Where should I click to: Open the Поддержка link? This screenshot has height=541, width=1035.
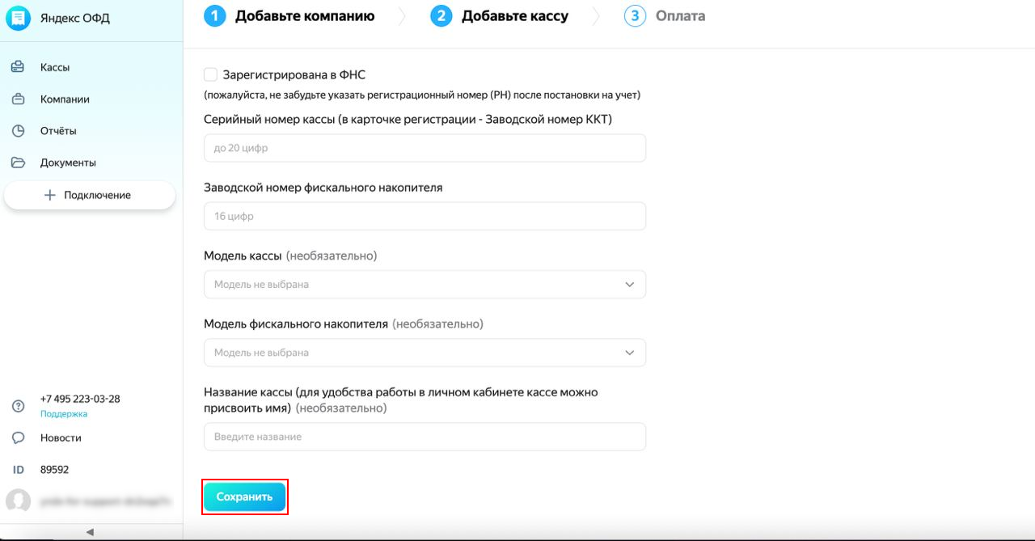click(x=64, y=414)
